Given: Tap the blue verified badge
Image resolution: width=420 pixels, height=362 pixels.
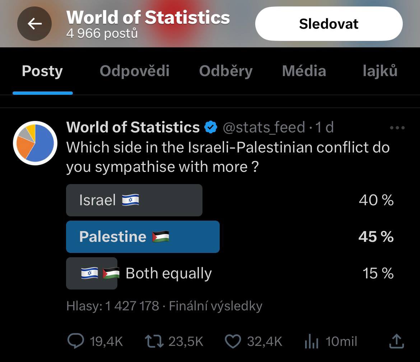Looking at the screenshot, I should [x=211, y=127].
